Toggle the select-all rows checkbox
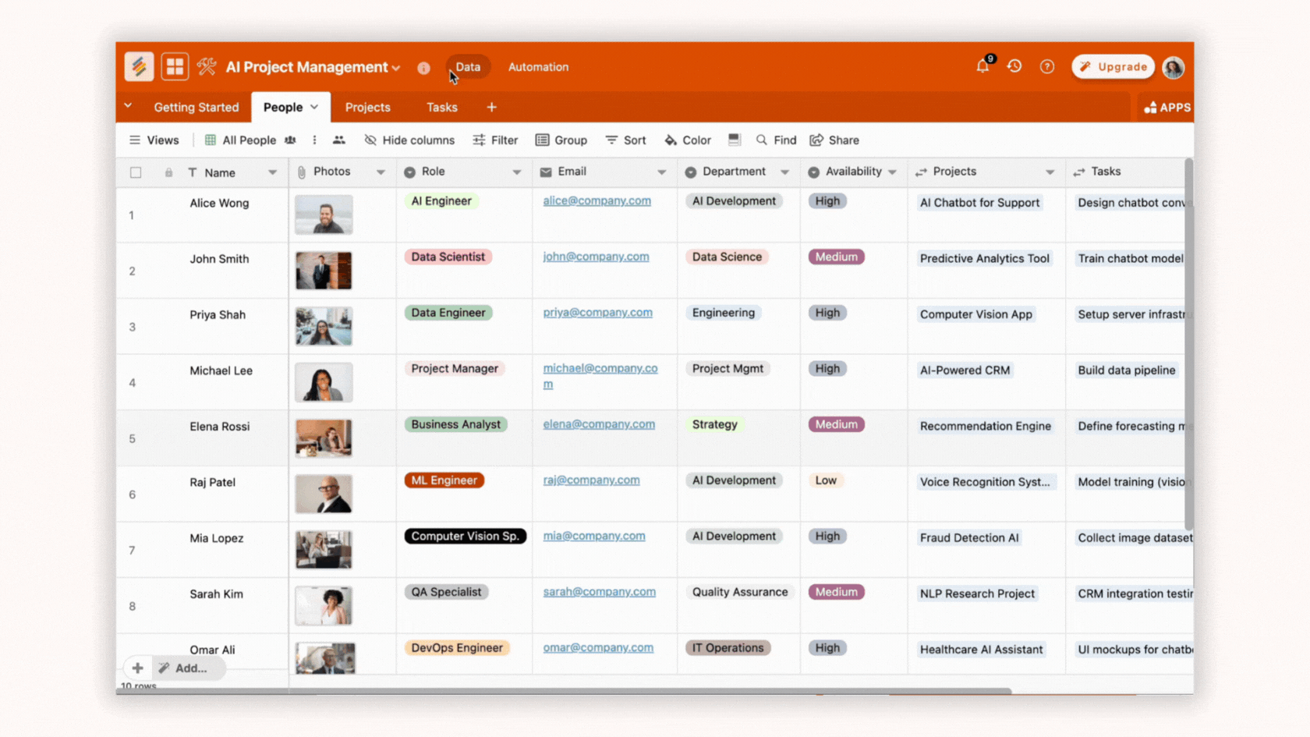1310x737 pixels. pos(136,172)
